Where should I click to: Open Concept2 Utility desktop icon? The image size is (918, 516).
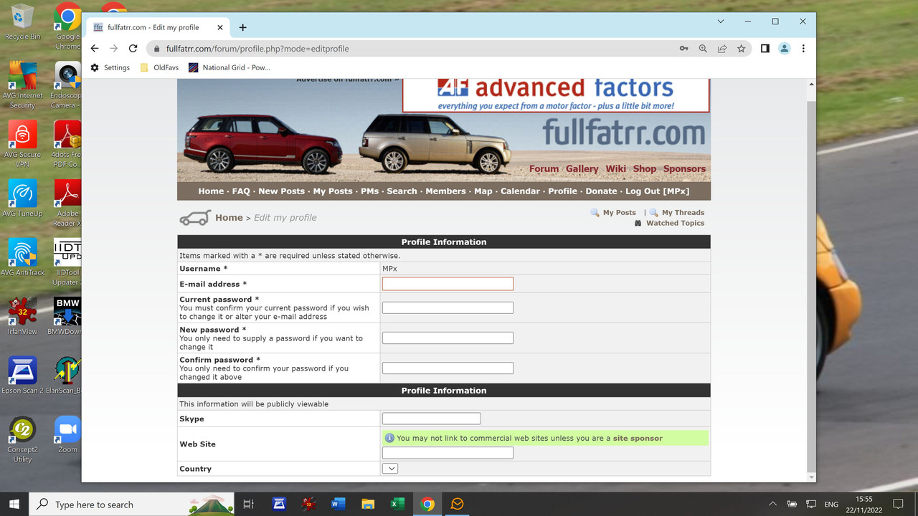click(x=22, y=439)
